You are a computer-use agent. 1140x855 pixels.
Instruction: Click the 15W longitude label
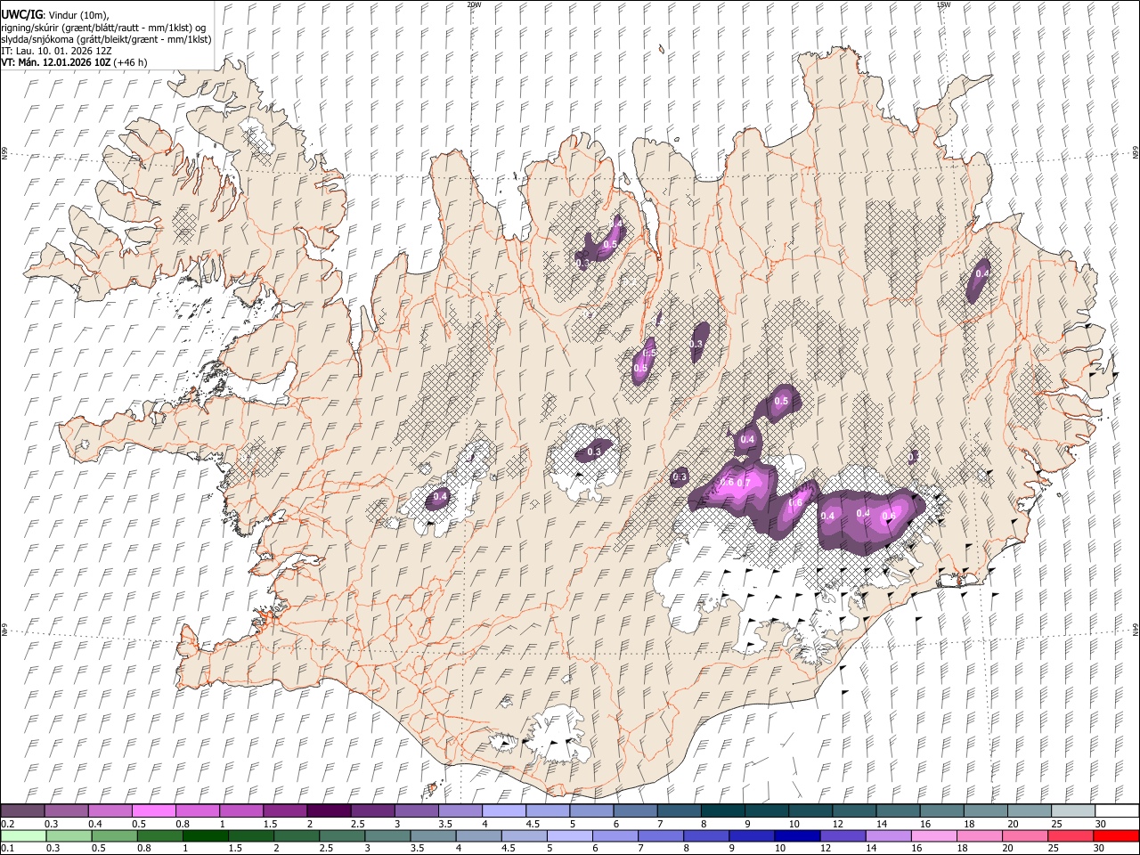click(x=943, y=4)
